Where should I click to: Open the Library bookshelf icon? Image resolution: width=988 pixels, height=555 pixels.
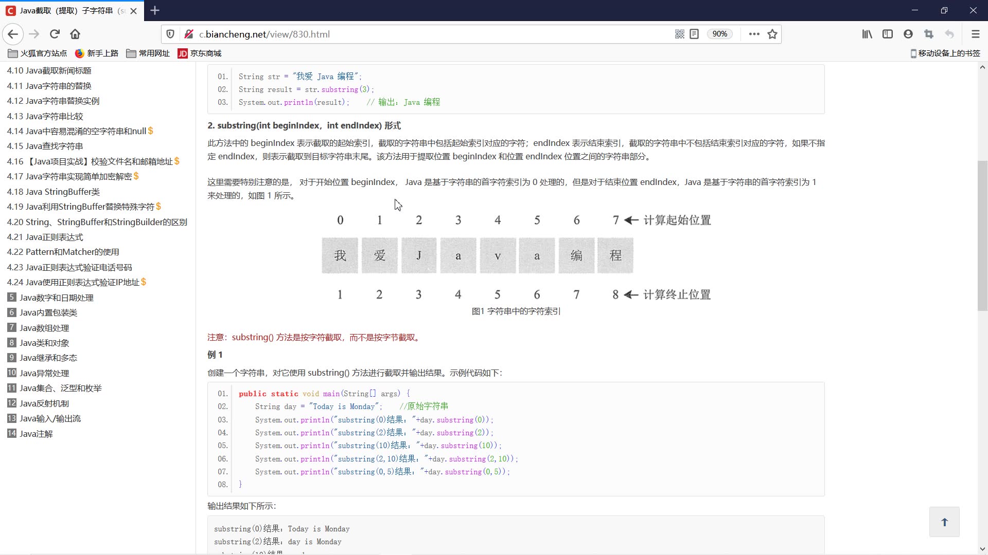pyautogui.click(x=867, y=34)
